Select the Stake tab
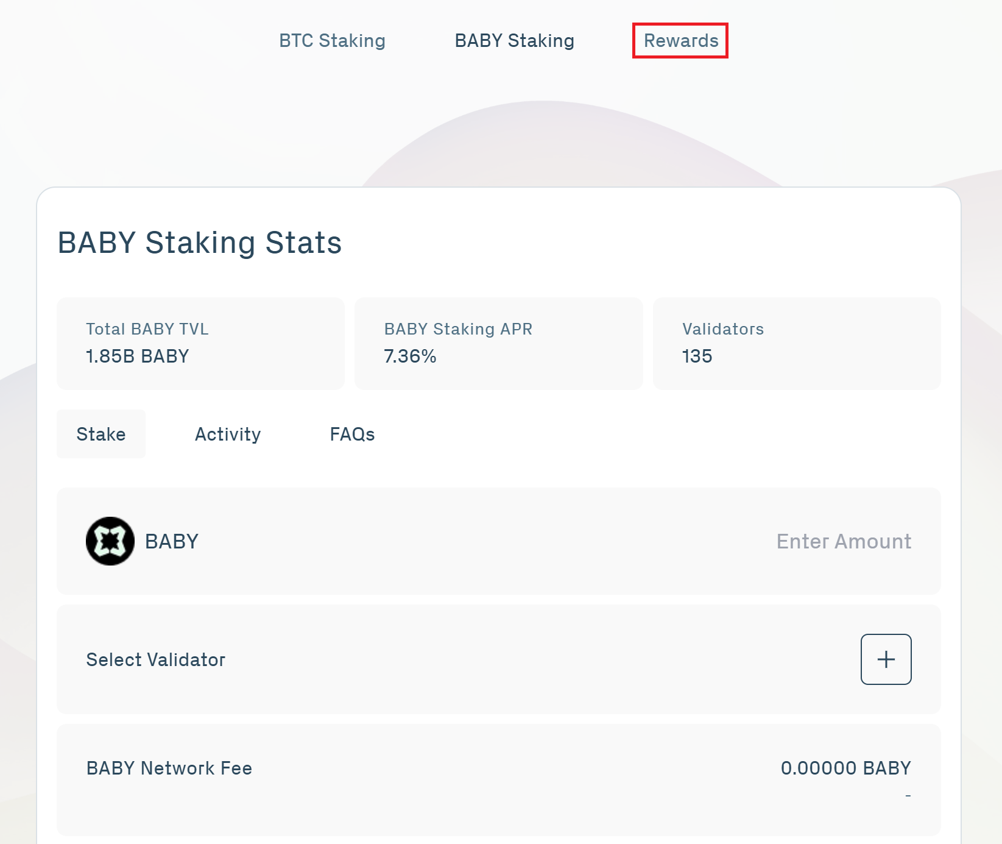The height and width of the screenshot is (844, 1002). pos(101,434)
